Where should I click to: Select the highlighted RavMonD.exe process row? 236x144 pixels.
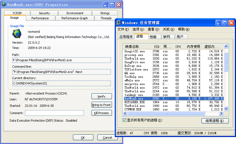click(x=173, y=98)
